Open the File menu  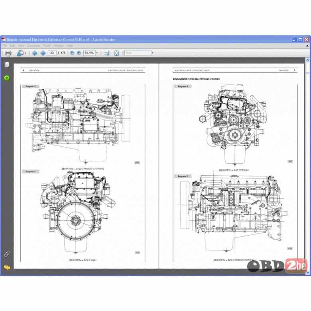coord(4,45)
